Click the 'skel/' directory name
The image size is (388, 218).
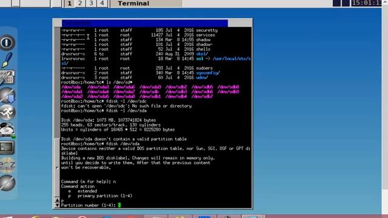click(202, 54)
